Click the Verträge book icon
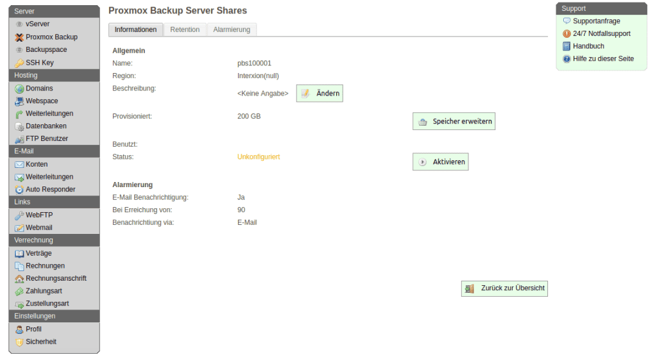657x364 pixels. pos(19,254)
